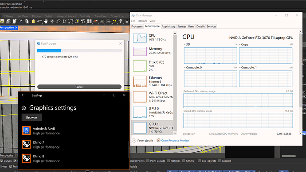Enable the Hatches filter checkbox
The image size is (306, 172).
[x=169, y=161]
